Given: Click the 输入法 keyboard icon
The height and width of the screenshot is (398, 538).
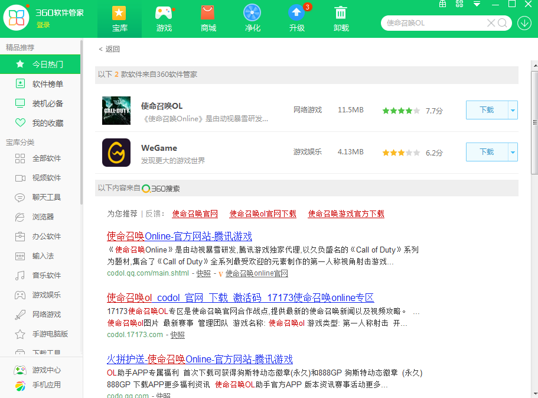Looking at the screenshot, I should coord(20,257).
